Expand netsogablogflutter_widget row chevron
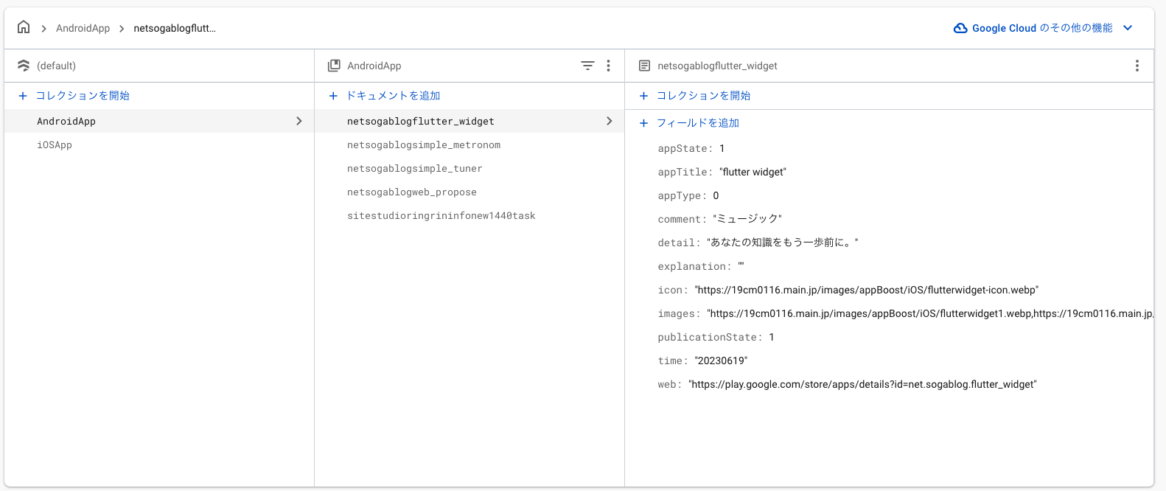This screenshot has width=1166, height=491. [609, 121]
